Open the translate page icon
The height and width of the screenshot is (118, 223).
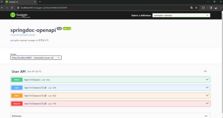192,8
